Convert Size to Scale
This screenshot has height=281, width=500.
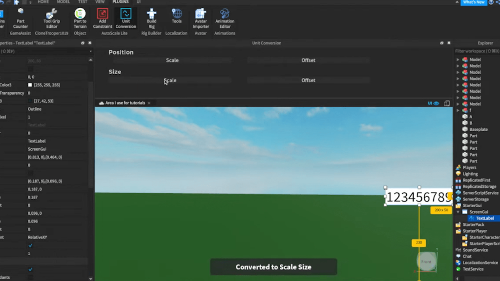pyautogui.click(x=170, y=80)
